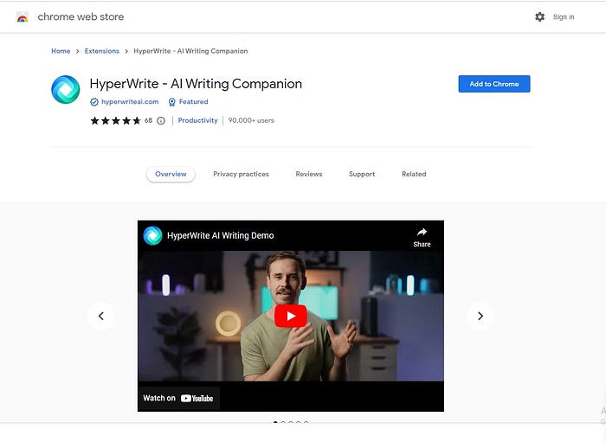Viewport: 606px width, 442px height.
Task: Play the HyperWrite demo video
Action: (291, 316)
